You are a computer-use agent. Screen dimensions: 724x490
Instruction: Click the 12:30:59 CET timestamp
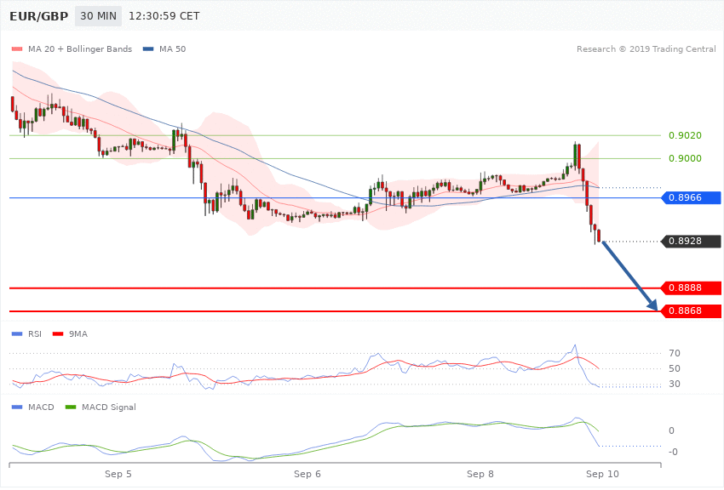pyautogui.click(x=164, y=16)
